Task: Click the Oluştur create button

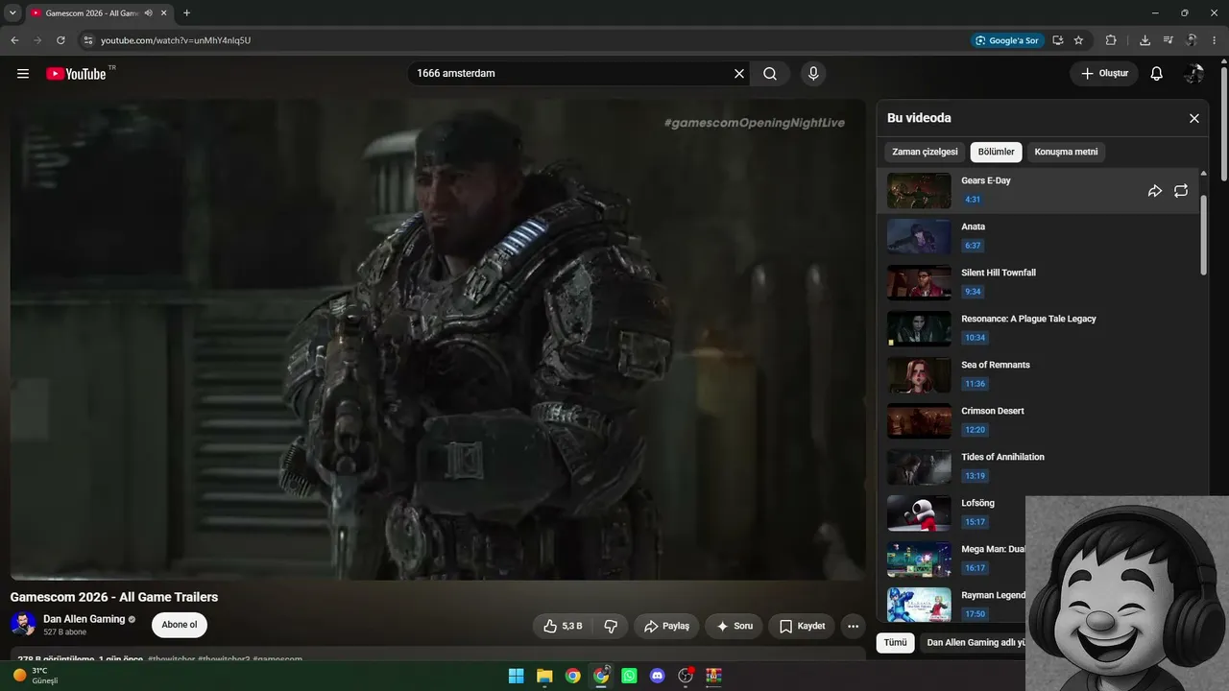Action: 1104,74
